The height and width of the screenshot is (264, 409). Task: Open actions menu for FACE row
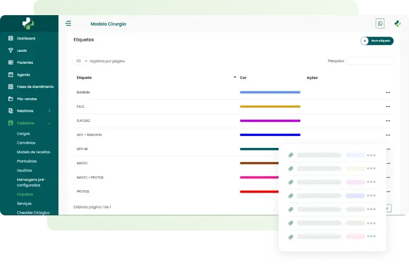pos(388,107)
